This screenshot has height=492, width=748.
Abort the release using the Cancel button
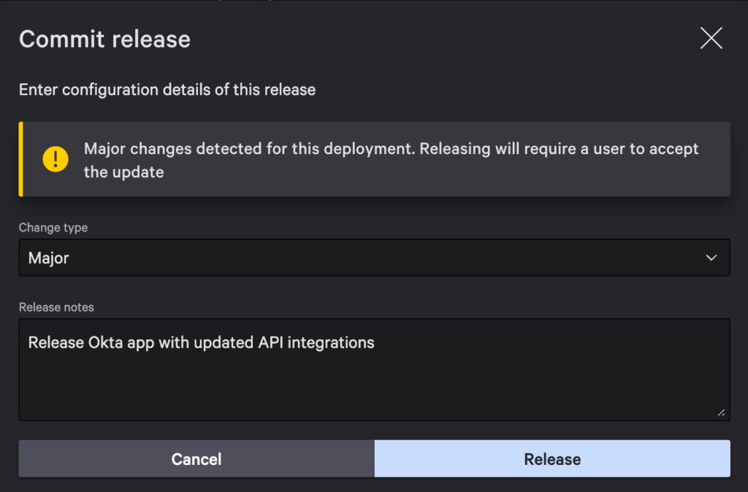tap(196, 459)
